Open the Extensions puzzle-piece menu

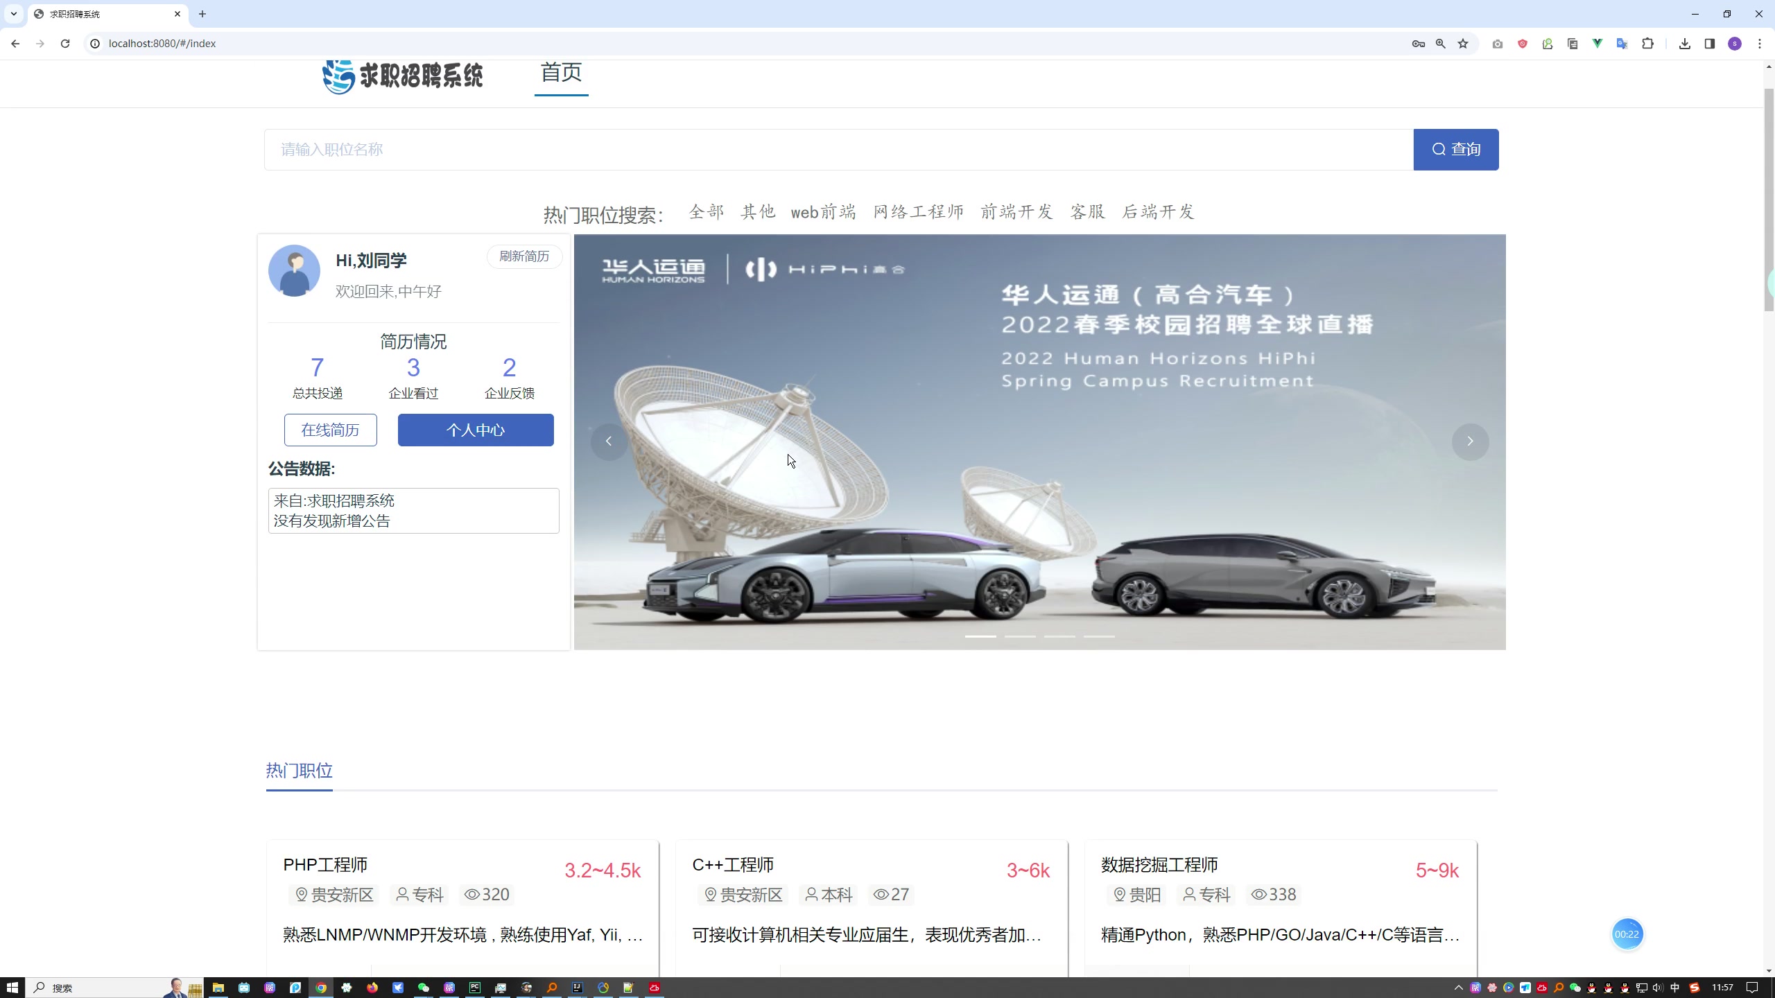pyautogui.click(x=1647, y=44)
